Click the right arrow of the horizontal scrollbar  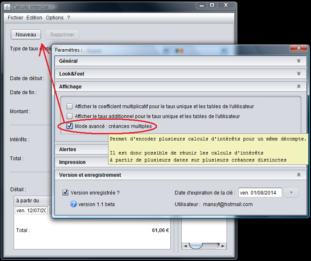coord(223,246)
